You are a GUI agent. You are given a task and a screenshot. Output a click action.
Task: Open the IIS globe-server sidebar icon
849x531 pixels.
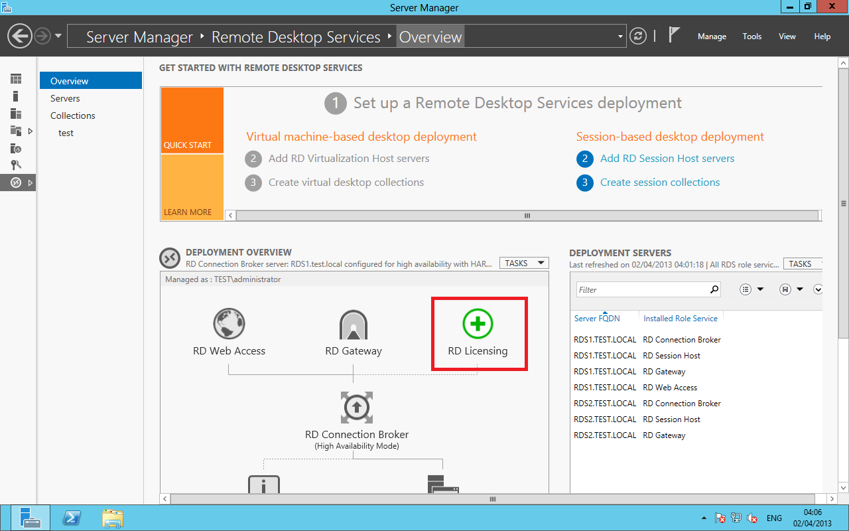[x=16, y=148]
